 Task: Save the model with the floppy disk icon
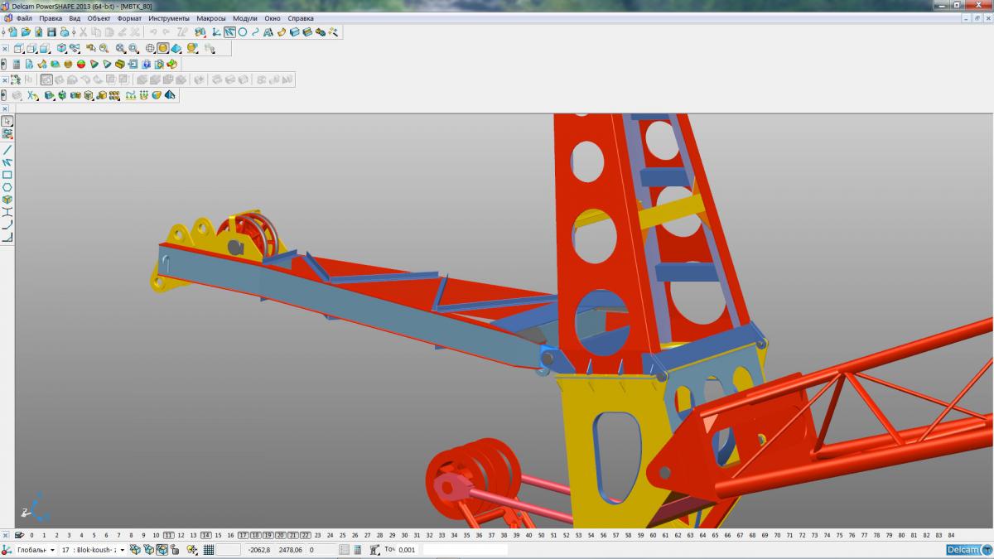51,31
